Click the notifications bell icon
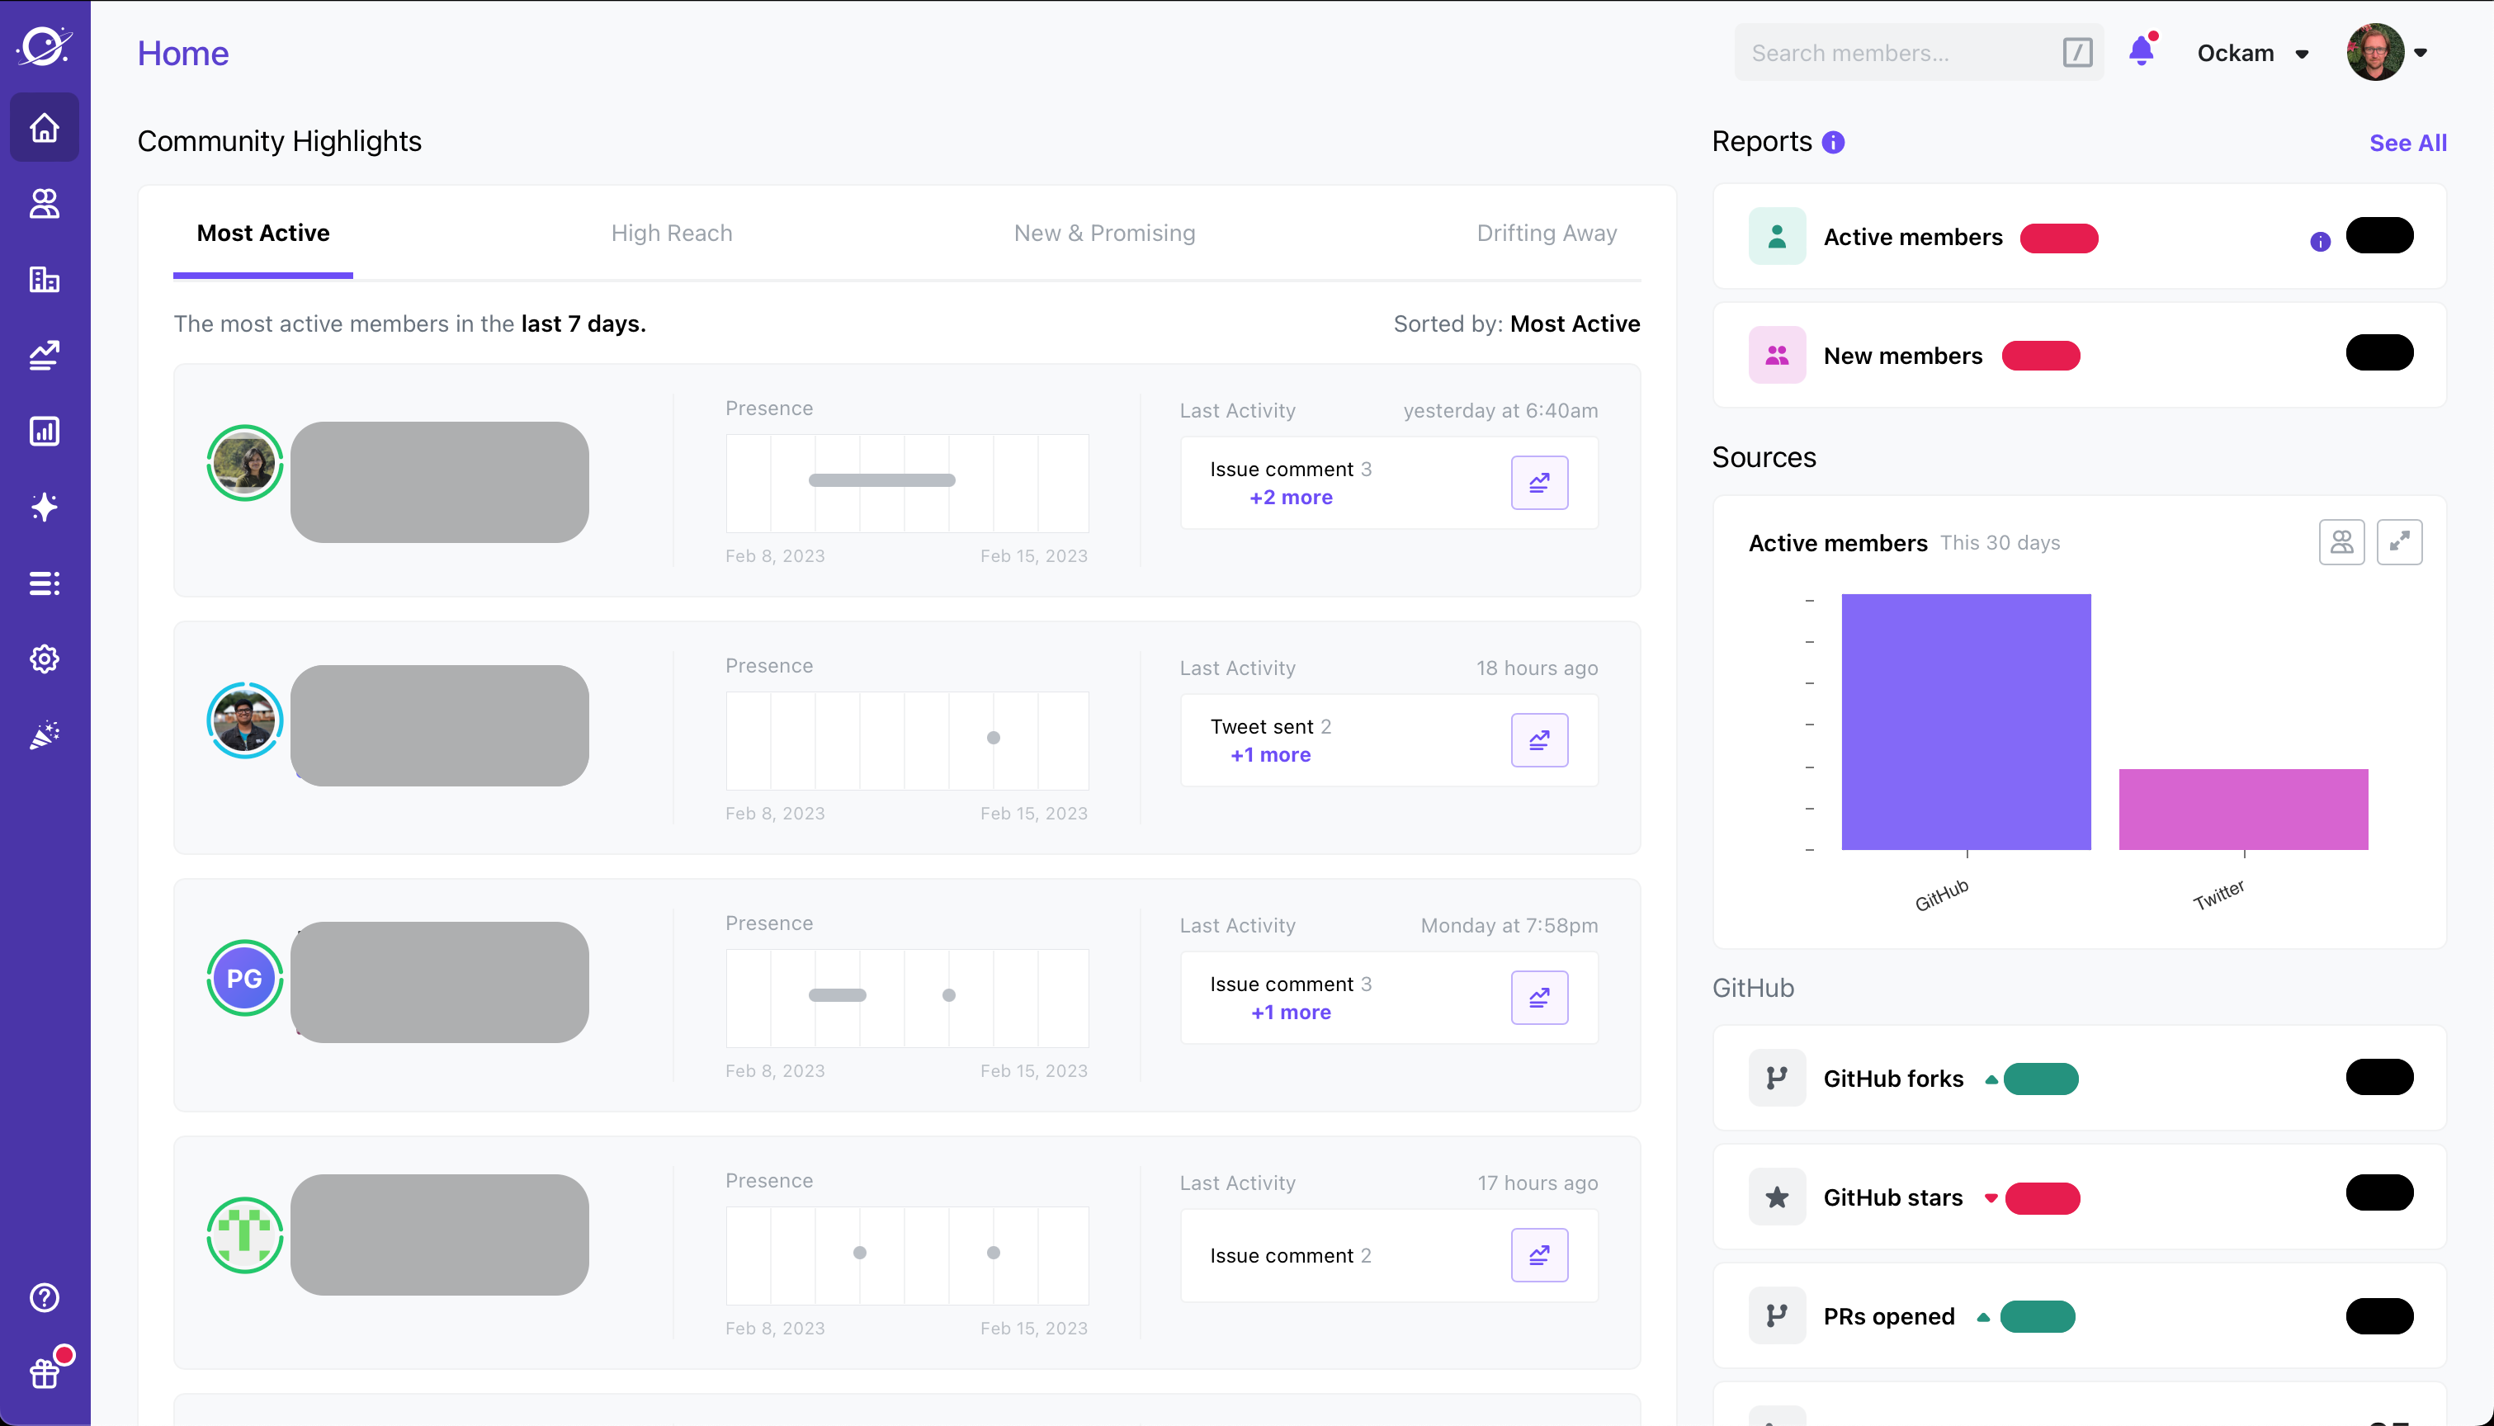This screenshot has height=1426, width=2494. pyautogui.click(x=2142, y=51)
